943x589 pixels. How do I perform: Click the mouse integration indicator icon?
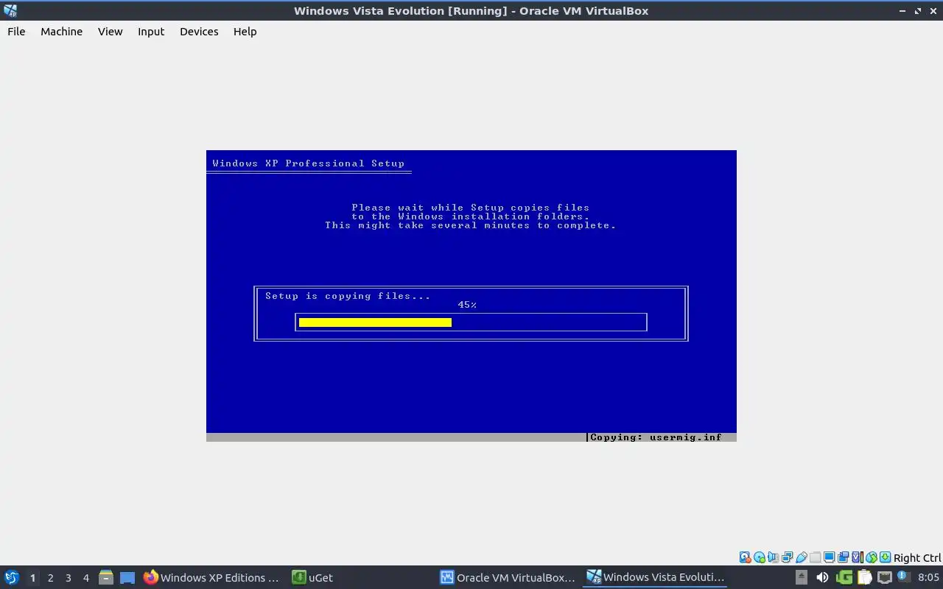tap(872, 557)
